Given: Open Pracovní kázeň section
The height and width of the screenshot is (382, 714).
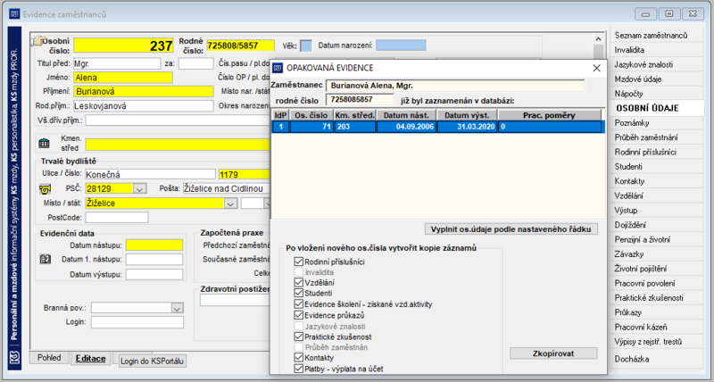Looking at the screenshot, I should (x=641, y=327).
